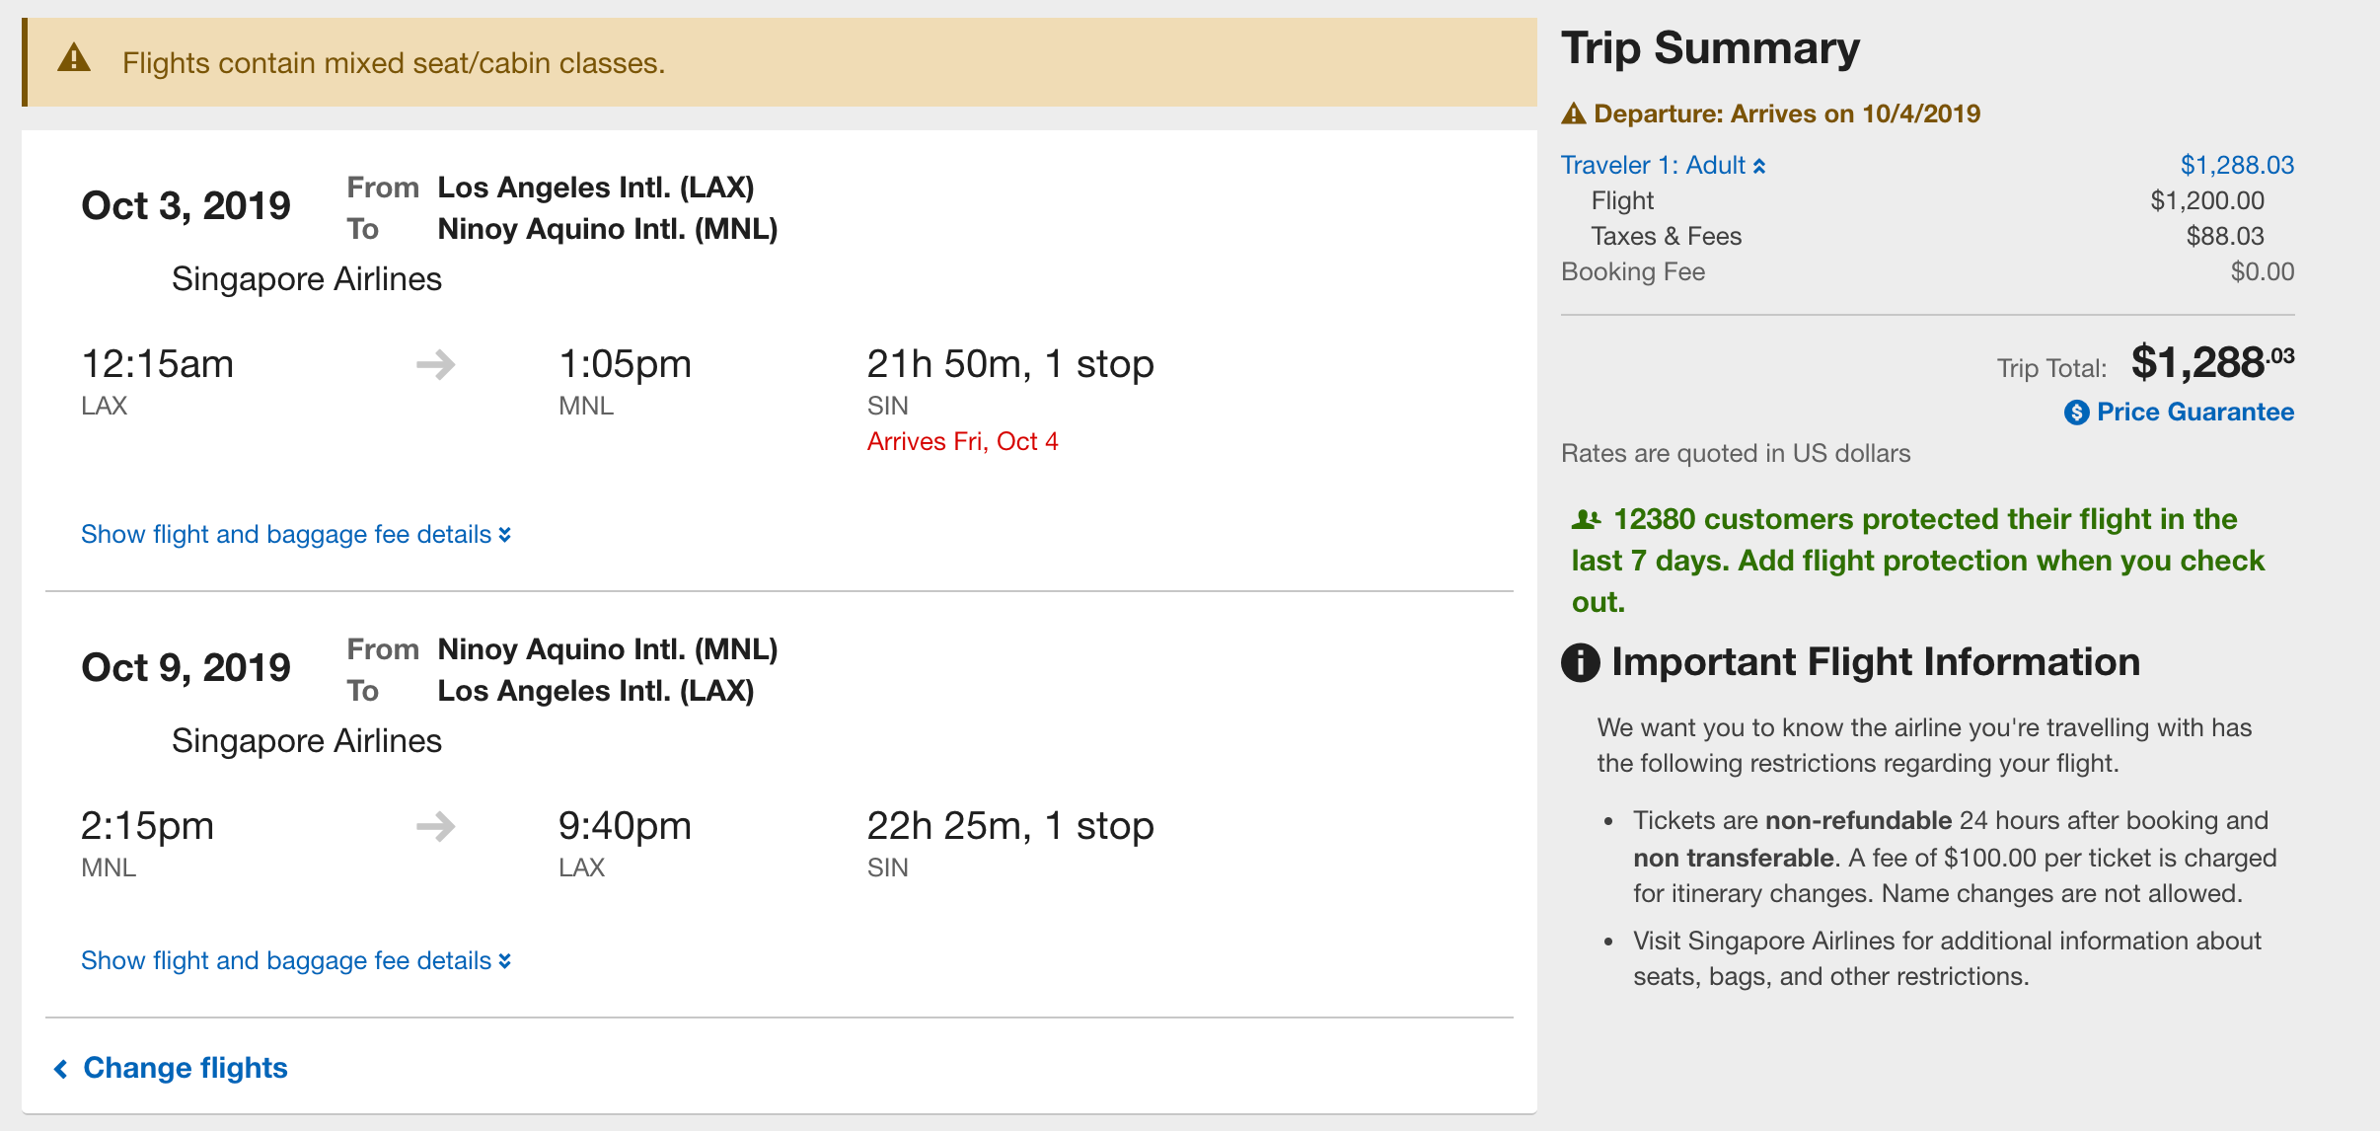This screenshot has height=1131, width=2380.
Task: Expand return flight and baggage fee details
Action: tap(295, 961)
